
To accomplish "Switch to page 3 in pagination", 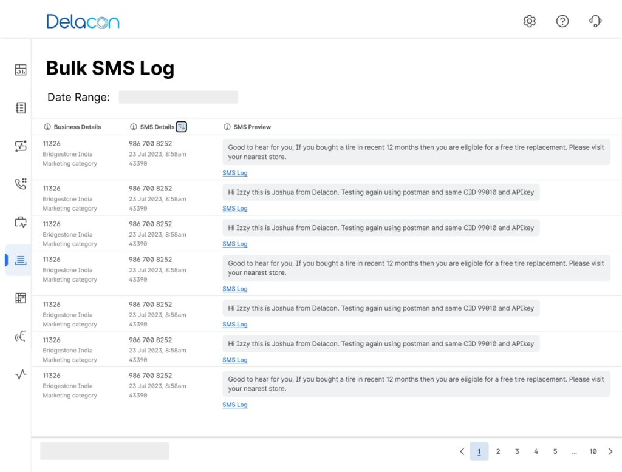I will 517,451.
